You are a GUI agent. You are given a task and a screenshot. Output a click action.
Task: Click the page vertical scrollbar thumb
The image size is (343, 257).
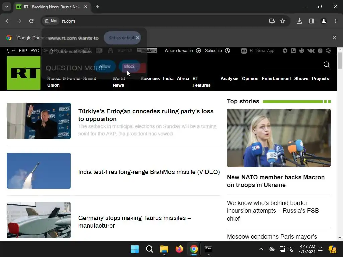340,61
